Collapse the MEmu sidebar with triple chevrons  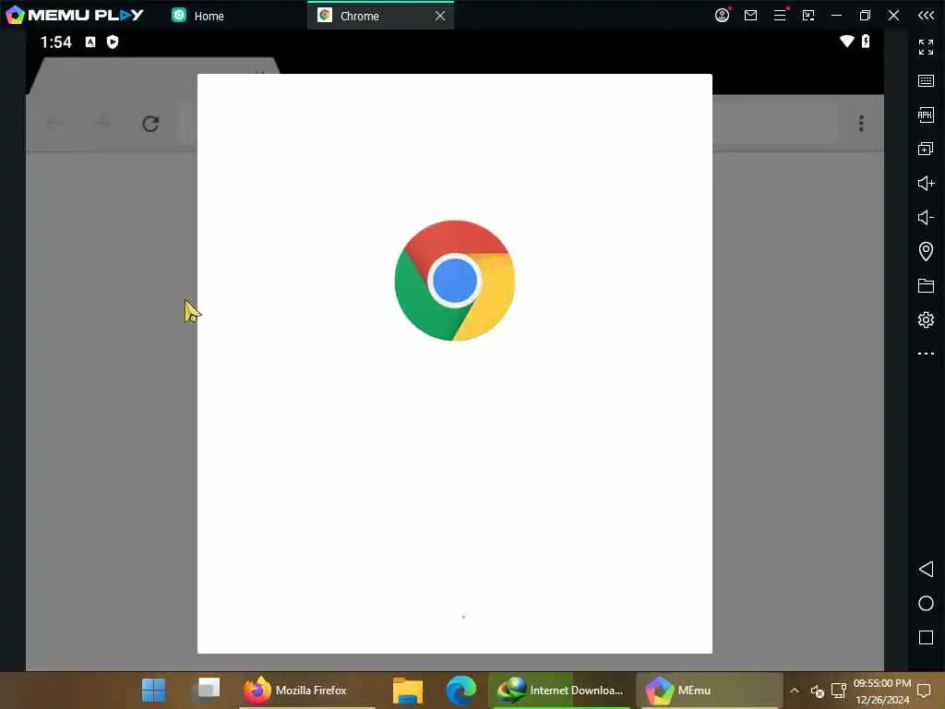[926, 15]
